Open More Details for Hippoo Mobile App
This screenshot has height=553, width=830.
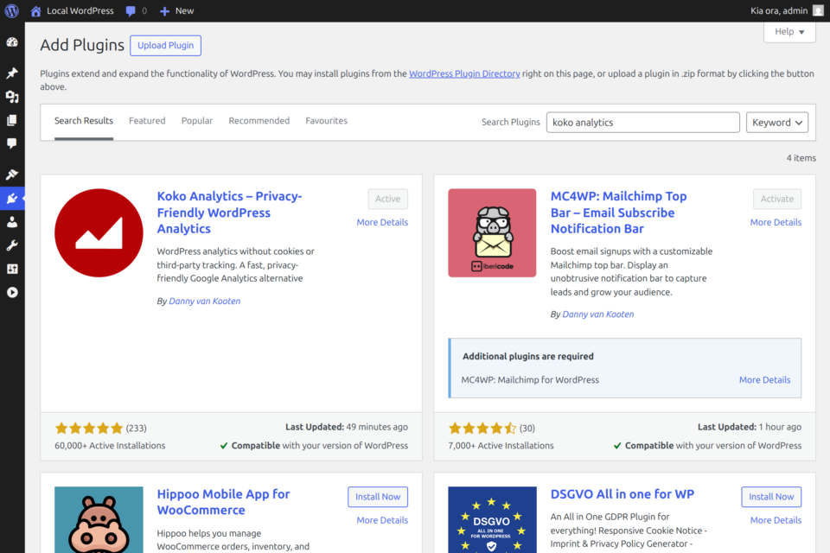(x=382, y=520)
